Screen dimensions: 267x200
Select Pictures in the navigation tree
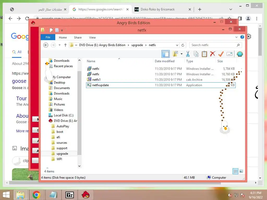point(59,104)
